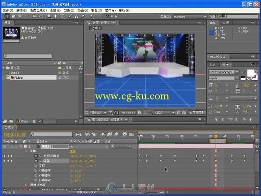Toggle motion blur enable switch in timeline
261x196 pixels.
(116, 134)
